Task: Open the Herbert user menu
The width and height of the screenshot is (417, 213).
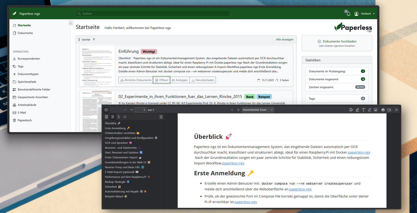Action: pos(365,14)
